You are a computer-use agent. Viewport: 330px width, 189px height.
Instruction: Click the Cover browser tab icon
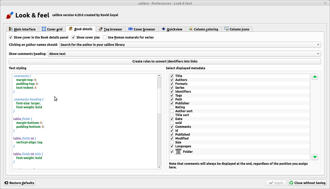pyautogui.click(x=131, y=29)
